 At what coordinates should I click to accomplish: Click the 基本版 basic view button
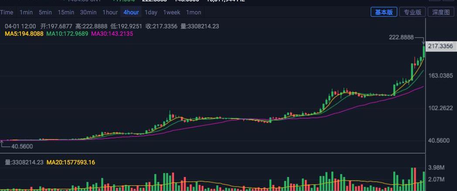[x=384, y=12]
